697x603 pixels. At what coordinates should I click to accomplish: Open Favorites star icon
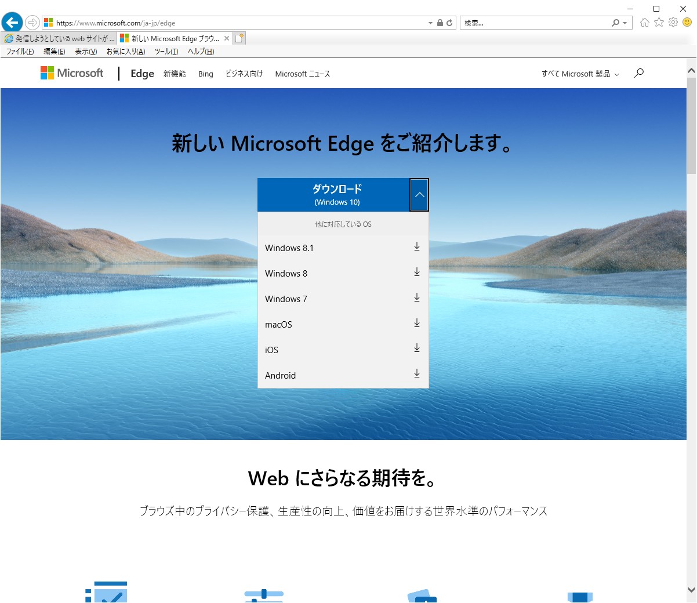pos(659,23)
